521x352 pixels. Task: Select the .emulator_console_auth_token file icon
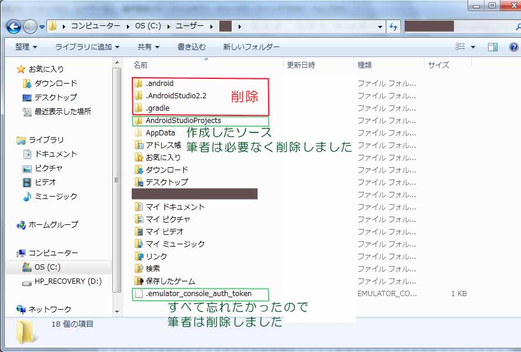pyautogui.click(x=139, y=294)
